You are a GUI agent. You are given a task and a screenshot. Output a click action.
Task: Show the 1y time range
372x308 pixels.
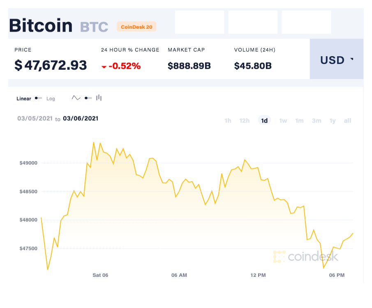point(333,121)
